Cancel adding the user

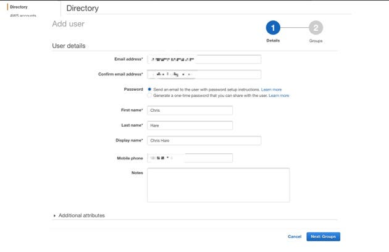click(295, 237)
